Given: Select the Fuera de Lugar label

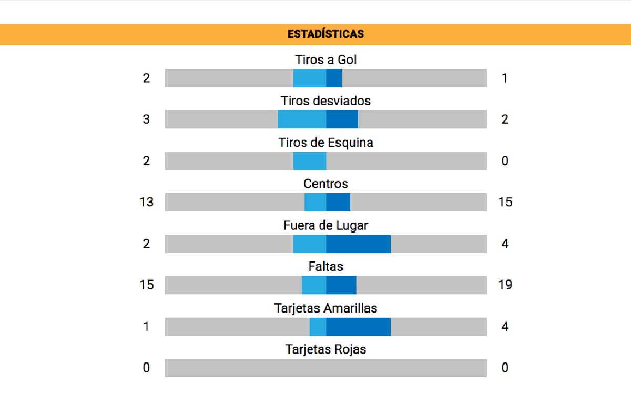Looking at the screenshot, I should click(x=326, y=225).
